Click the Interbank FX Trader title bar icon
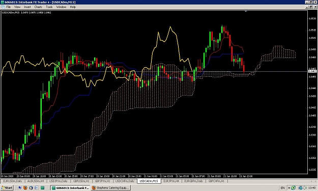This screenshot has width=318, height=191. tap(3, 2)
